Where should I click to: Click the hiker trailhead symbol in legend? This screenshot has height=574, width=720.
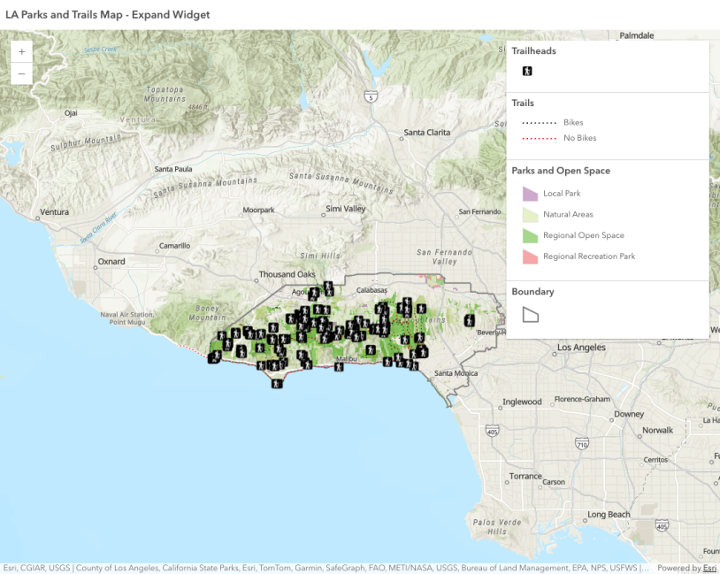[527, 72]
